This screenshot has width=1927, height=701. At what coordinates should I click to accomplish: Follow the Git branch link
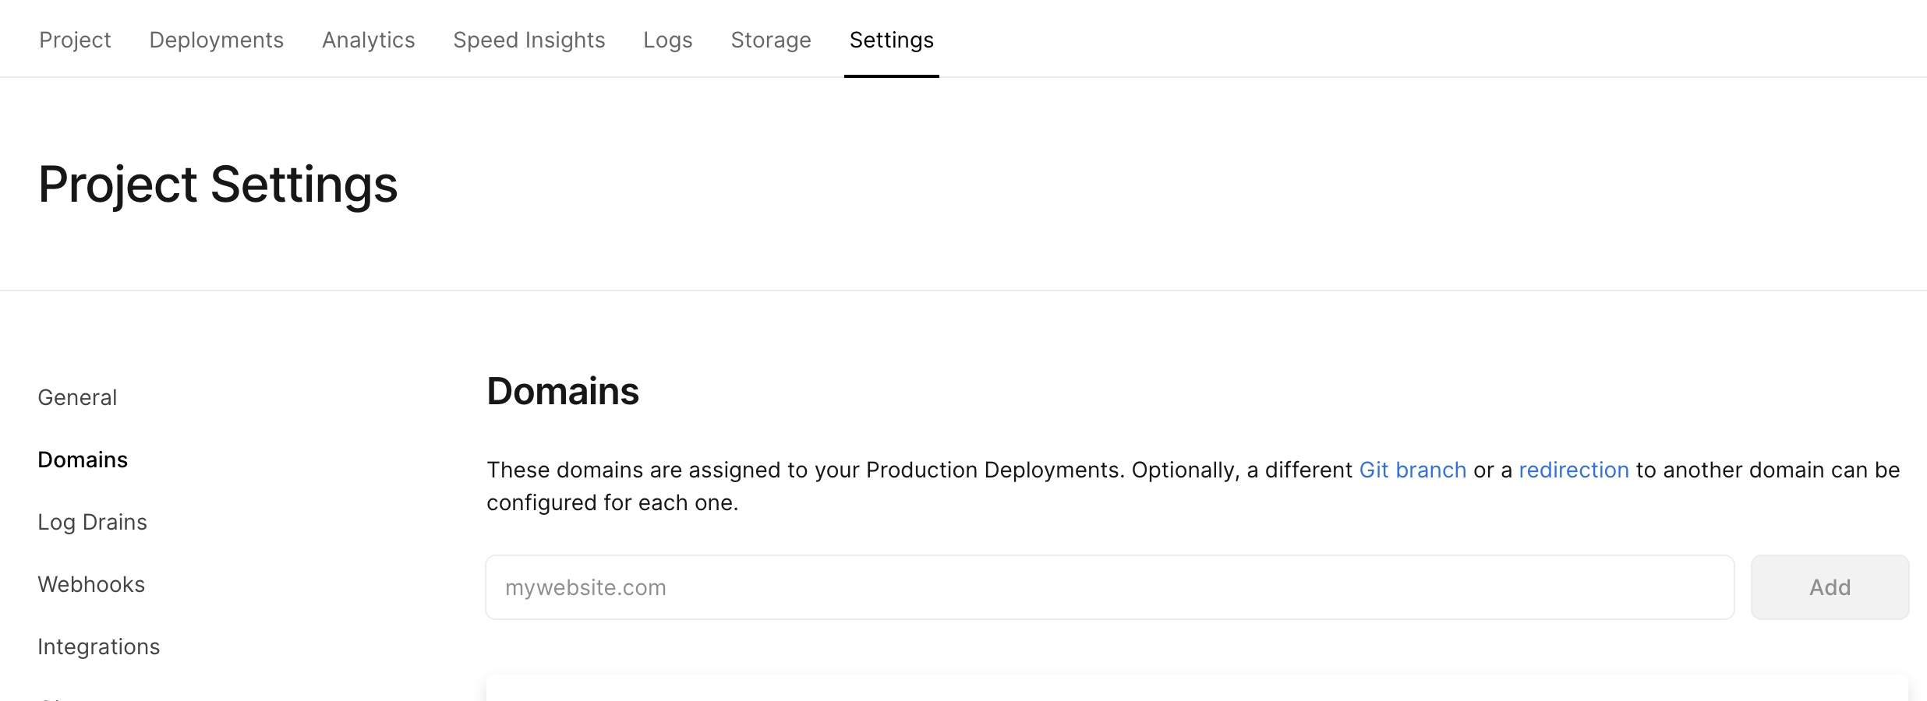tap(1413, 470)
